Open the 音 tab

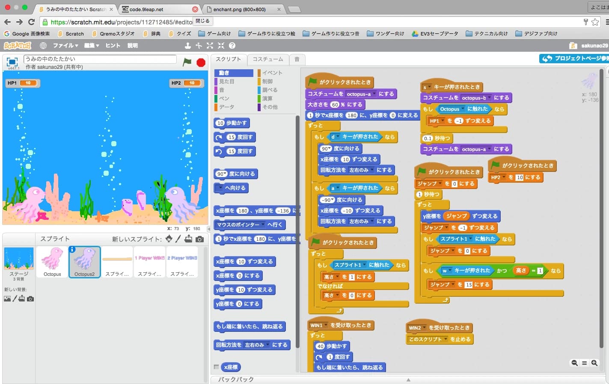pos(297,59)
